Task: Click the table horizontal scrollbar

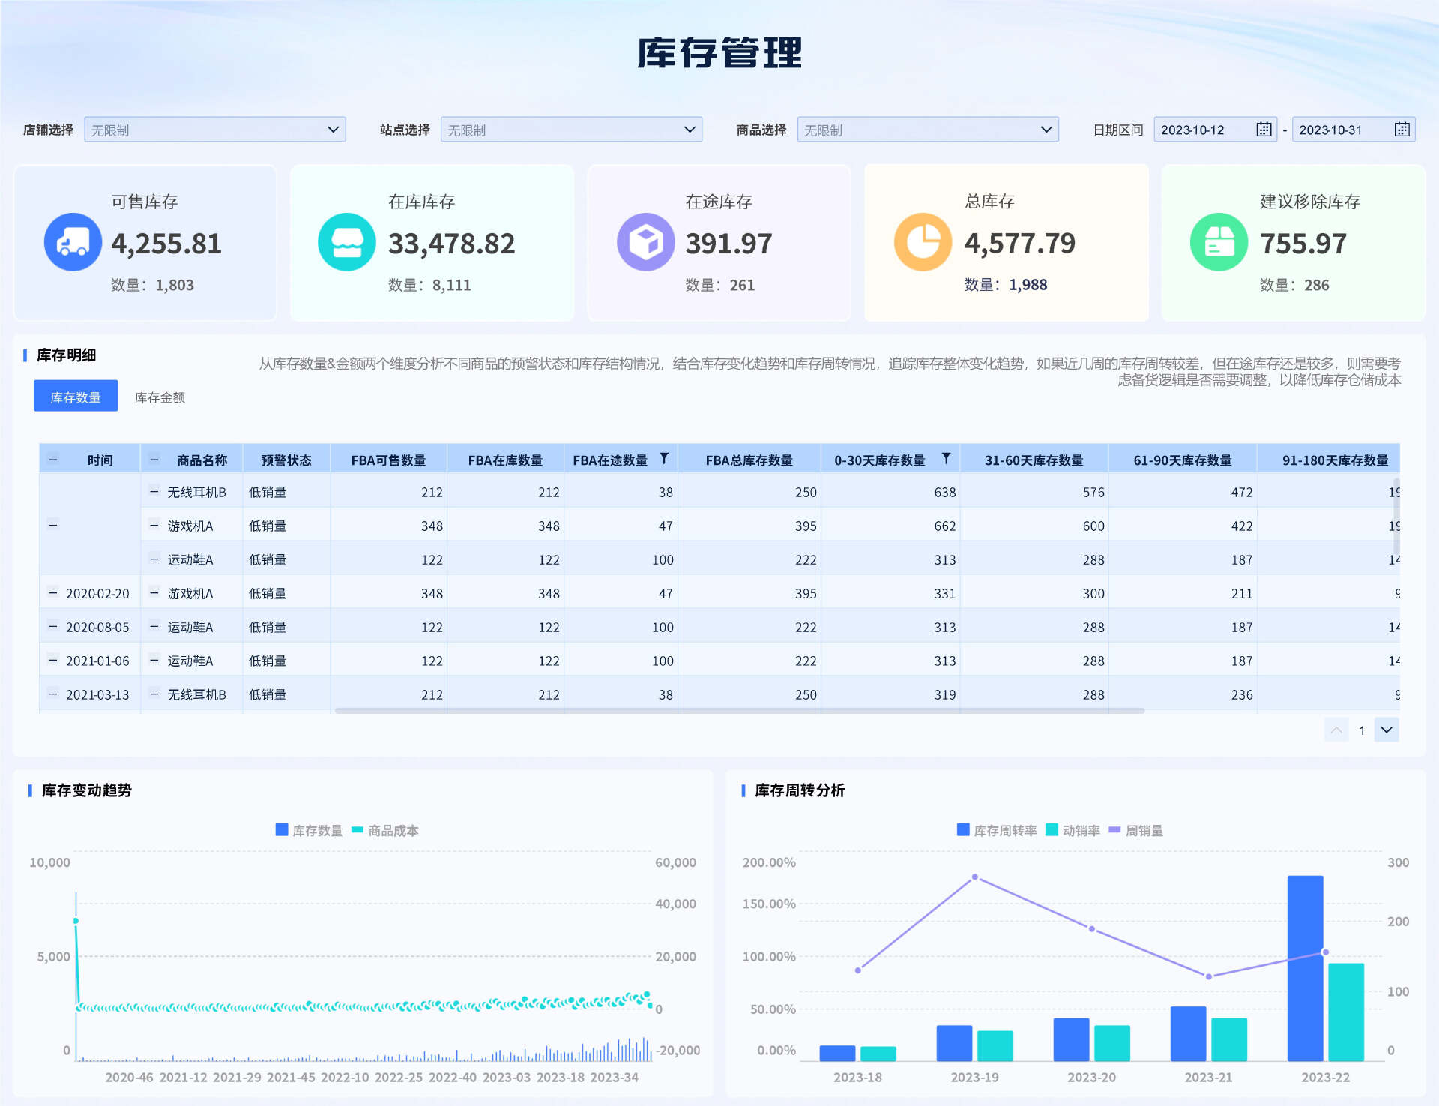Action: click(739, 710)
